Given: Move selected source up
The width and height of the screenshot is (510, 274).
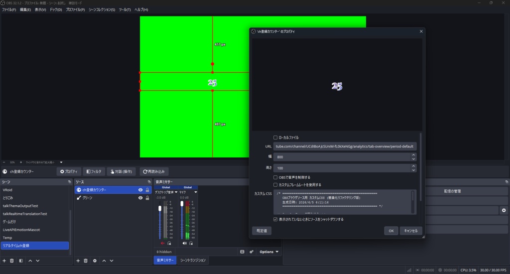Looking at the screenshot, I should point(104,261).
